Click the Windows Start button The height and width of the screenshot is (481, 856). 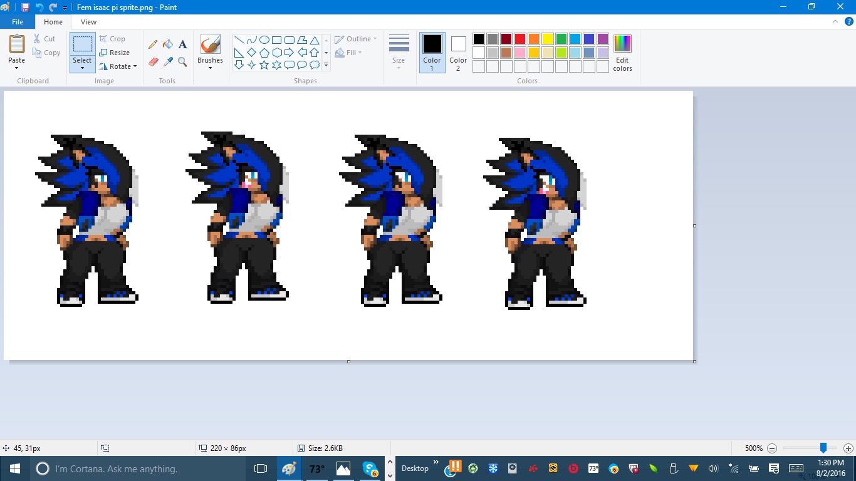pos(14,468)
